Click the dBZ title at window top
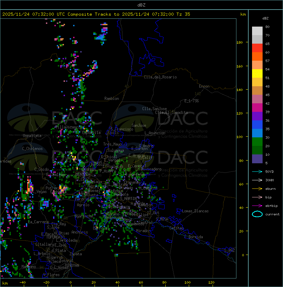Viewport: 283px width, 287px height. (141, 5)
